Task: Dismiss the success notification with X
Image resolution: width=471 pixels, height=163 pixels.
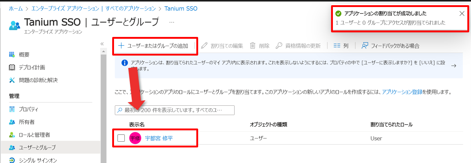Action: 462,13
